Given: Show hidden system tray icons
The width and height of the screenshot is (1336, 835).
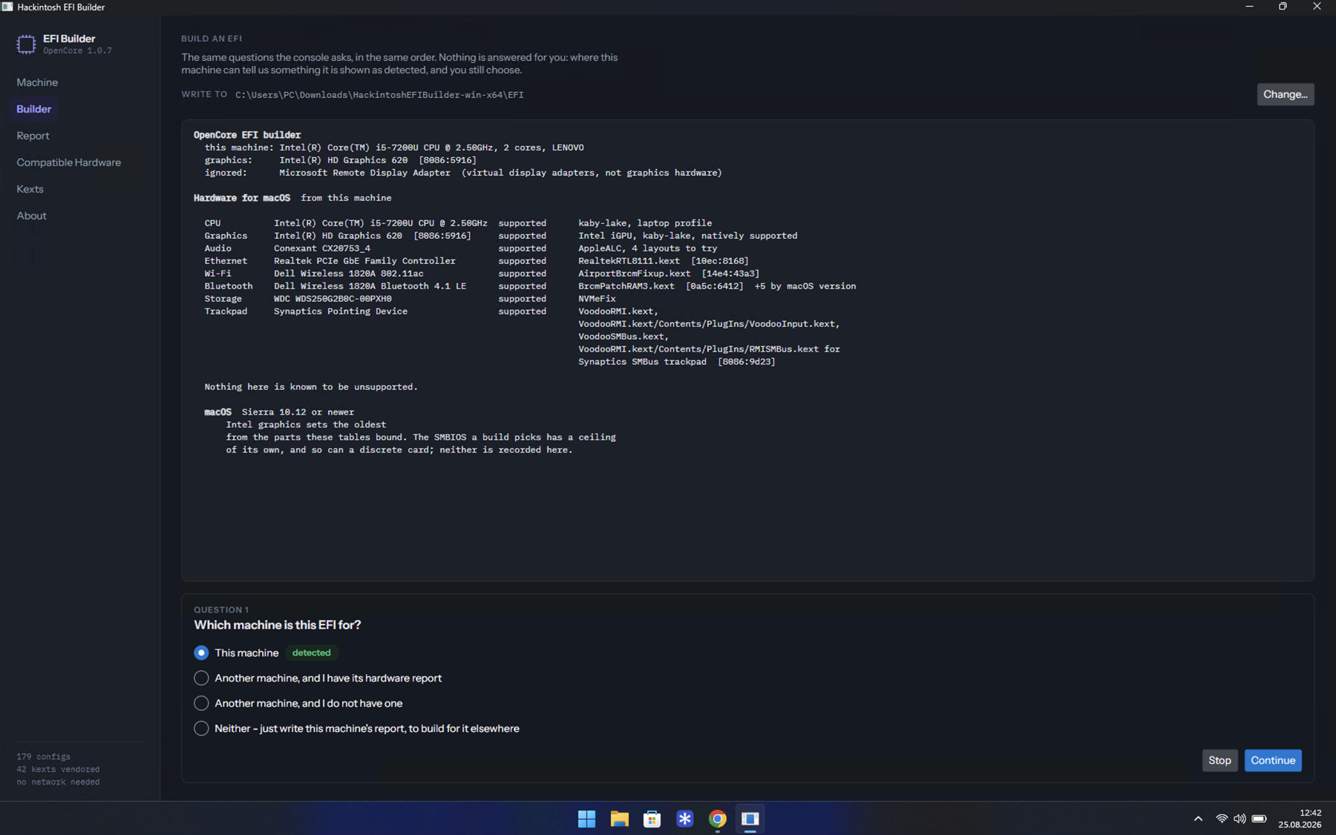Looking at the screenshot, I should [x=1198, y=819].
